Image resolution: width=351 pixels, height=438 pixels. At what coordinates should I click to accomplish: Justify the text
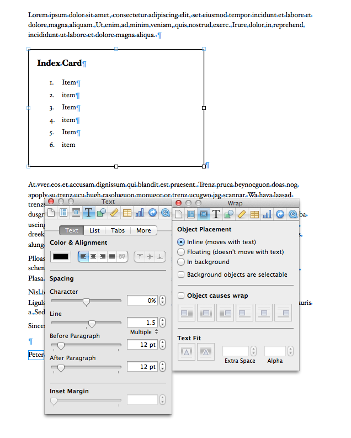[112, 256]
